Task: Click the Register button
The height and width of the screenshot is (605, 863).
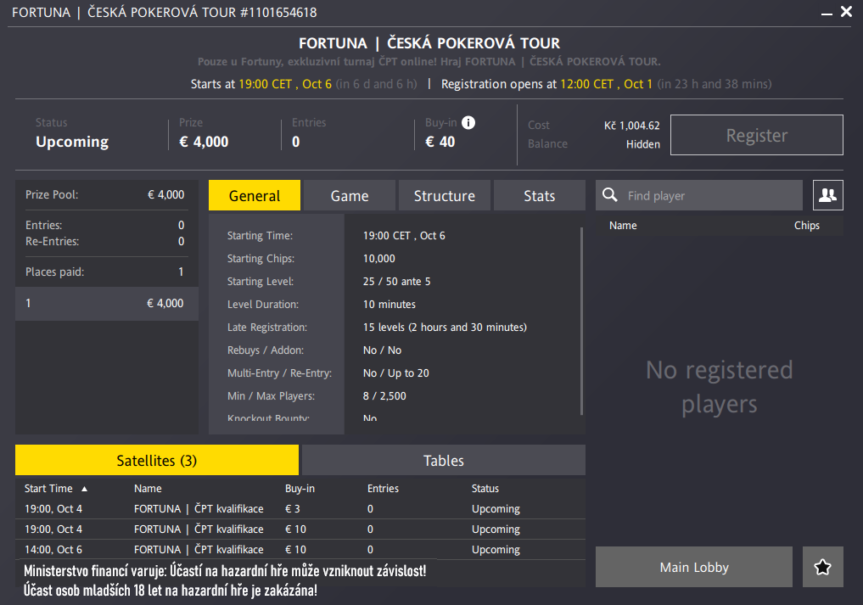Action: pyautogui.click(x=757, y=135)
